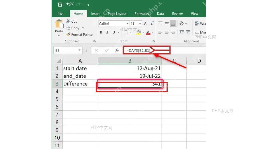Apply the yellow Fill Color

coord(138,32)
